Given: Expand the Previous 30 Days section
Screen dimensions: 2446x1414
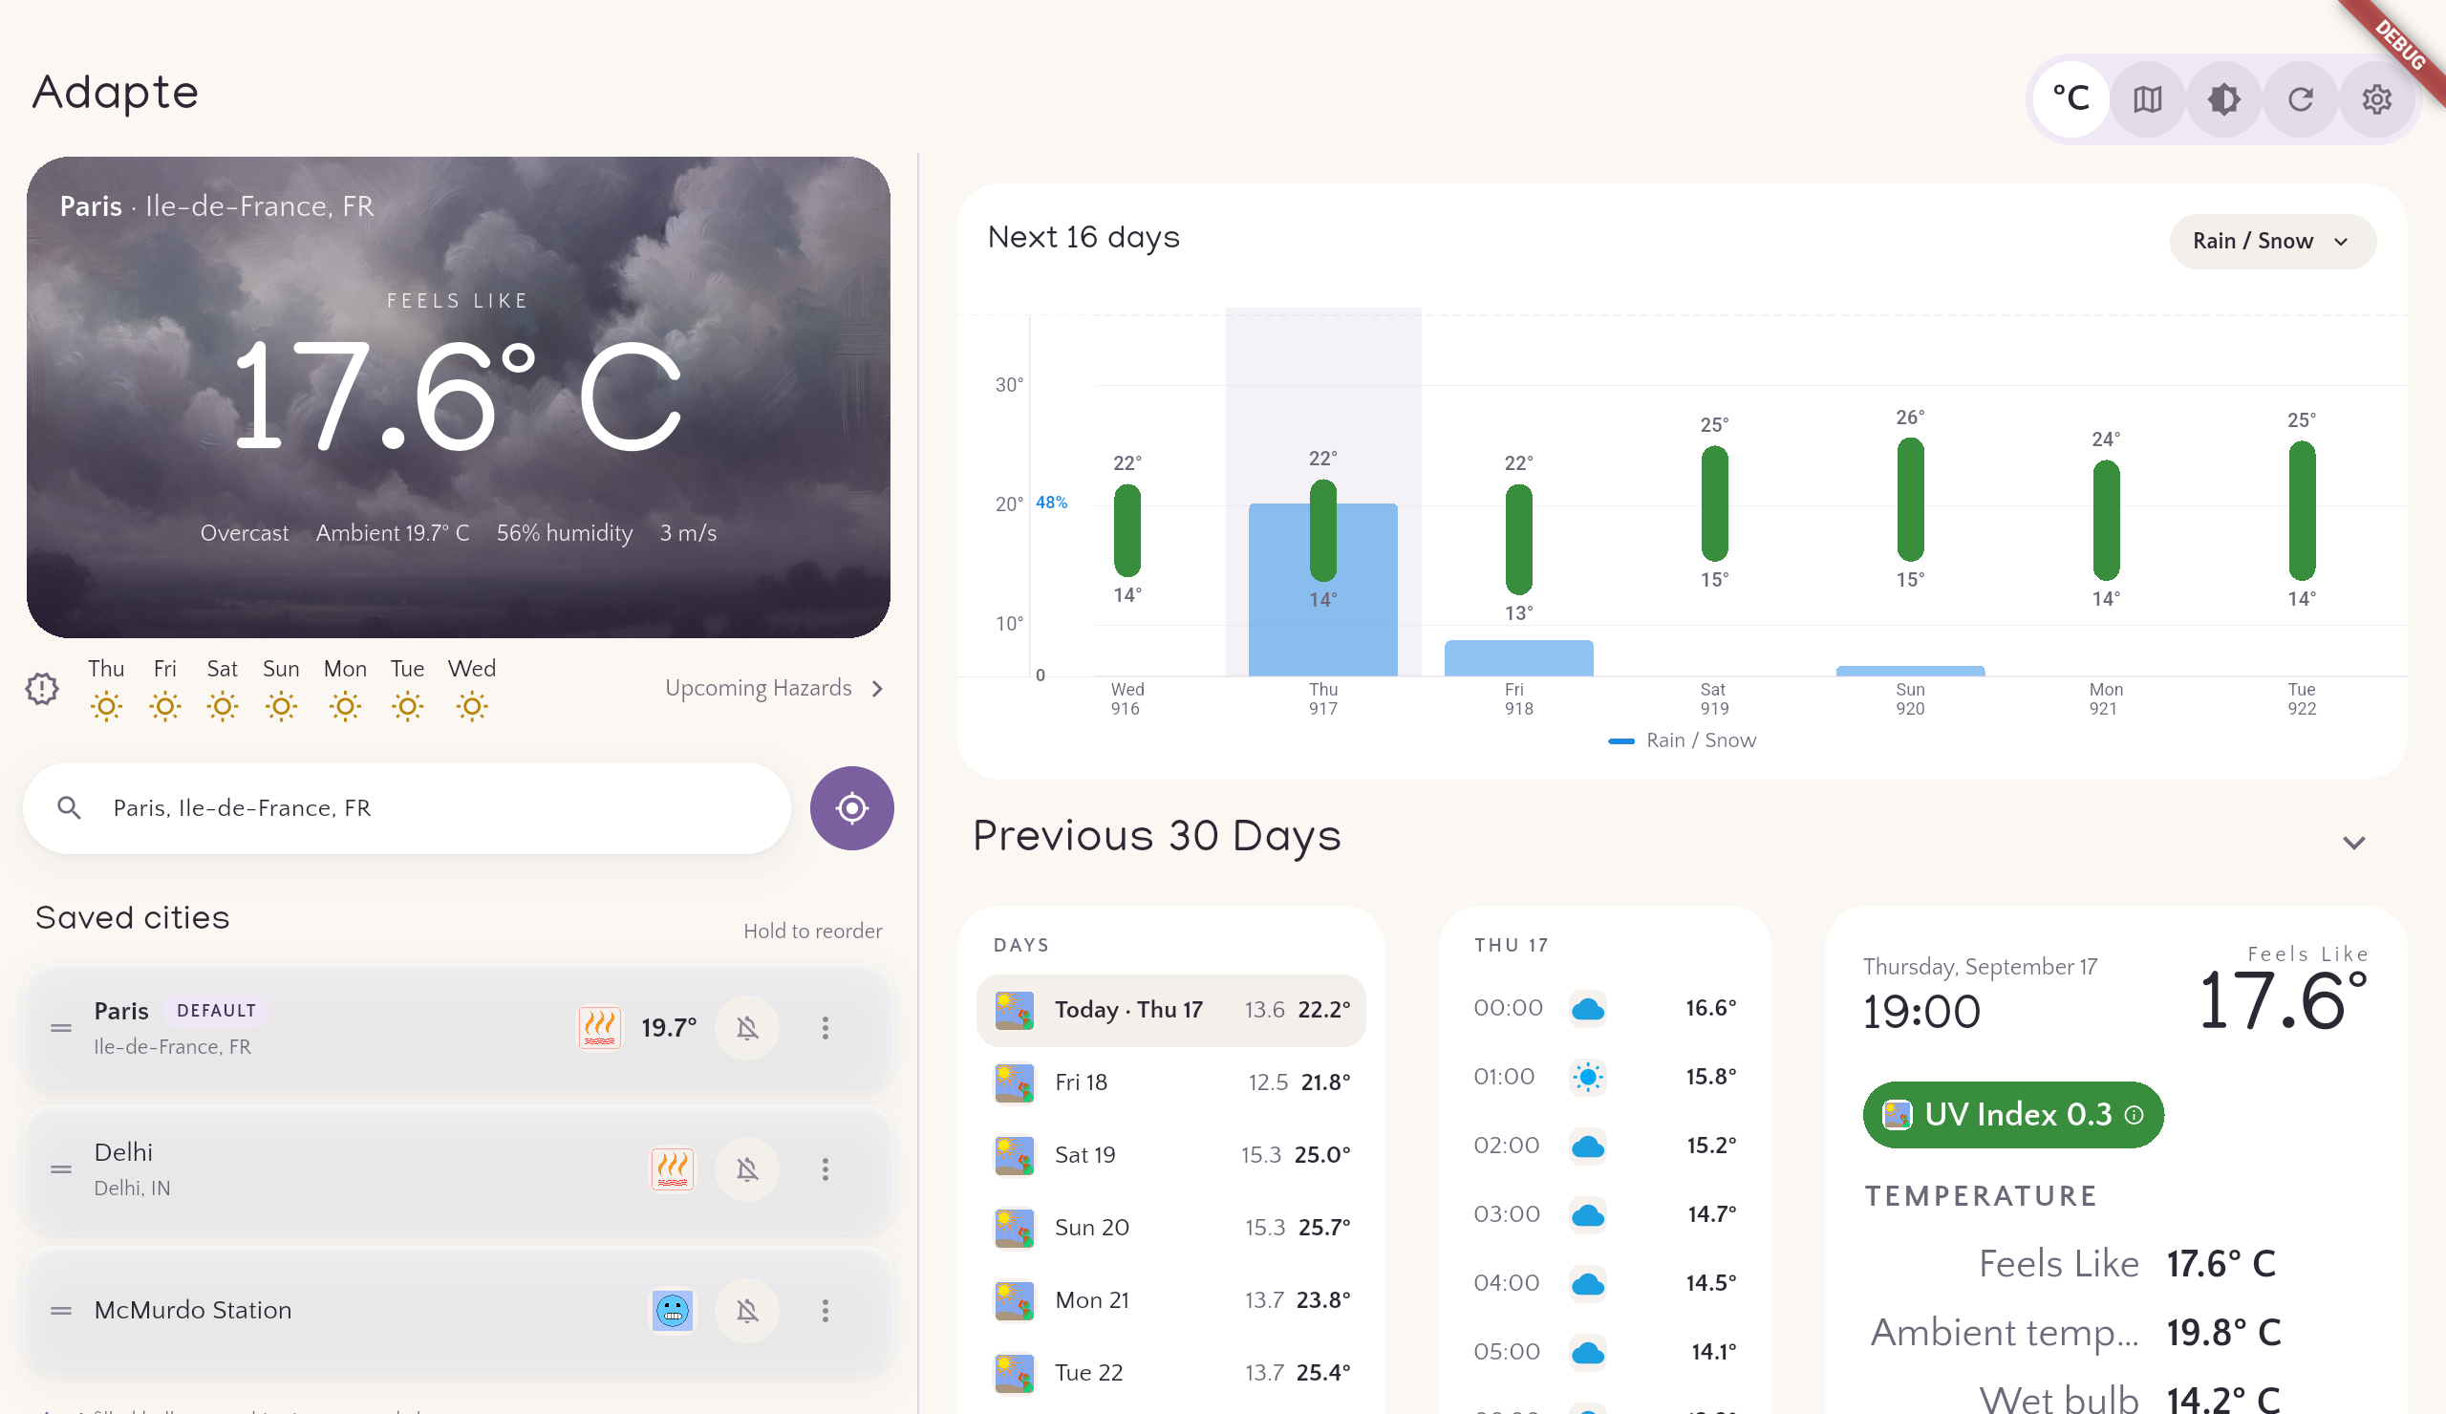Looking at the screenshot, I should (x=2352, y=842).
